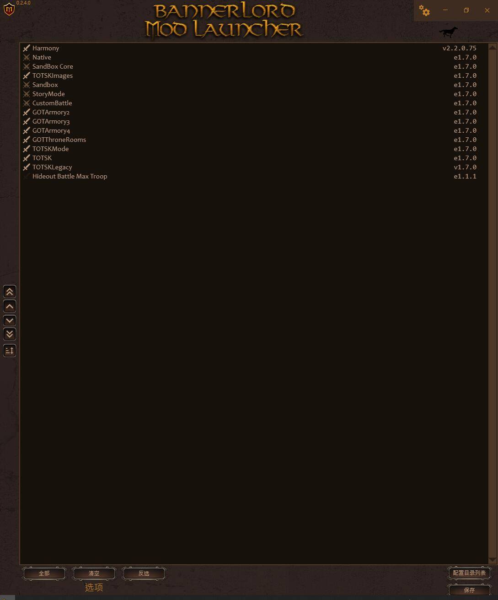Image resolution: width=498 pixels, height=600 pixels.
Task: Click the 0.2.4.0 launcher version label
Action: (x=23, y=3)
